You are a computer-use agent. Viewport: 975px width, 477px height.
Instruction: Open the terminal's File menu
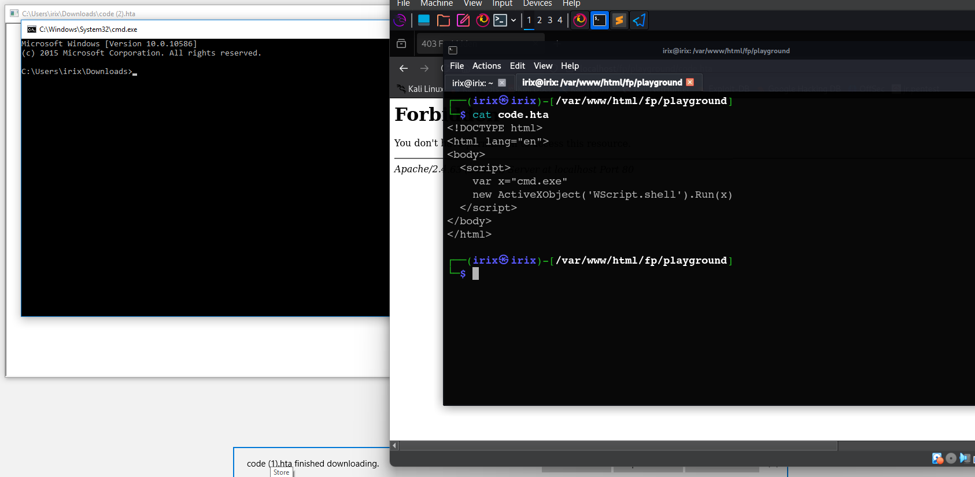(457, 66)
